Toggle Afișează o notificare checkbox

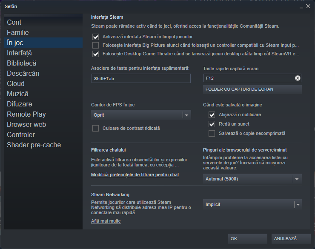(212, 114)
